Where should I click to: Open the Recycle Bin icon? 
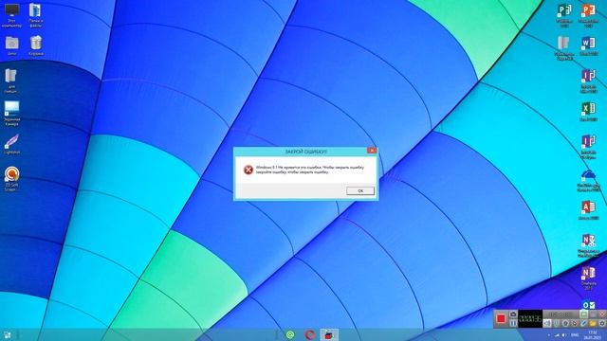click(x=36, y=45)
